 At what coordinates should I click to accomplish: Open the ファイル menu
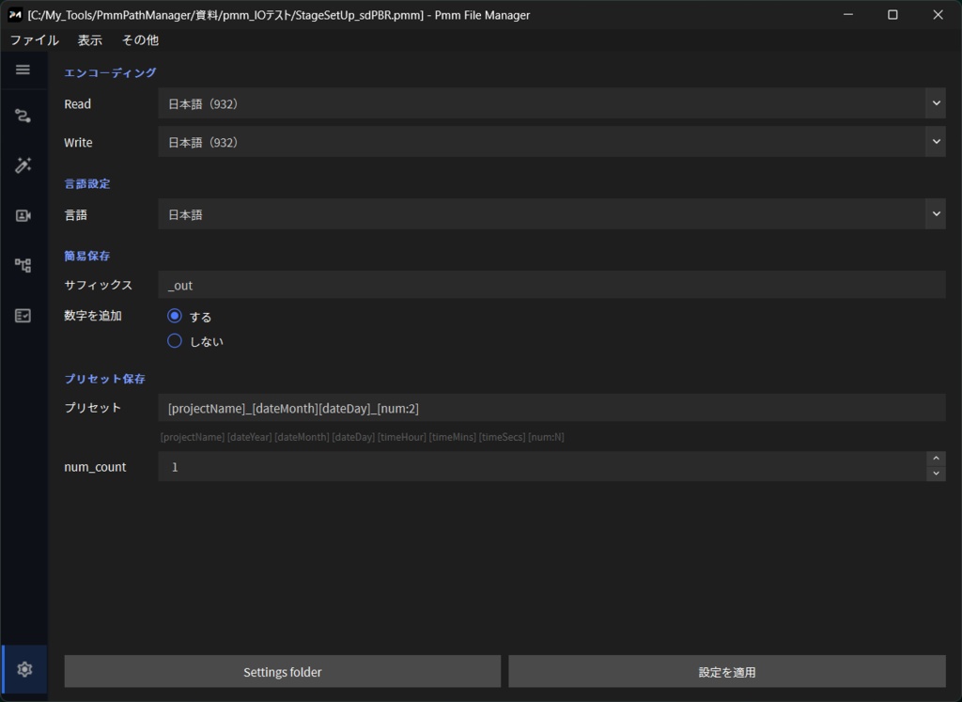point(34,40)
